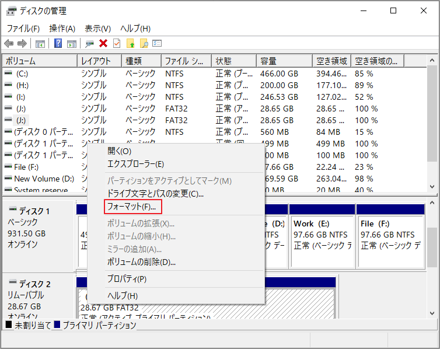Open プロパティ(P) from the context menu
440x349 pixels.
[x=176, y=279]
